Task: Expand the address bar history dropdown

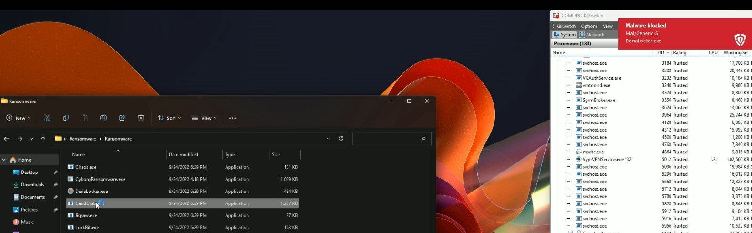Action: pos(328,139)
